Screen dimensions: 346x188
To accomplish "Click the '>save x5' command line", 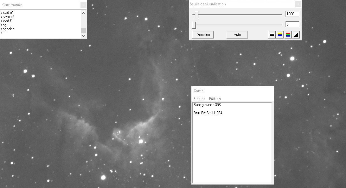I will point(8,17).
